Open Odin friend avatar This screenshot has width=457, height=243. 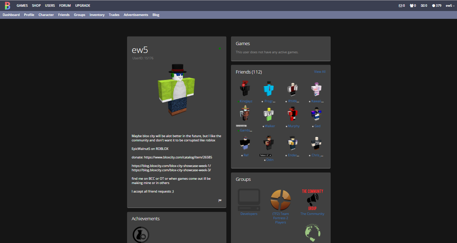[269, 143]
